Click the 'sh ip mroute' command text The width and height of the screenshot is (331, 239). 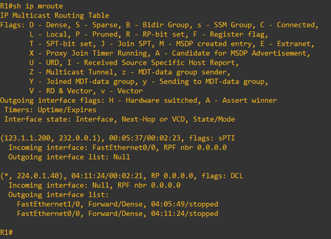(38, 6)
